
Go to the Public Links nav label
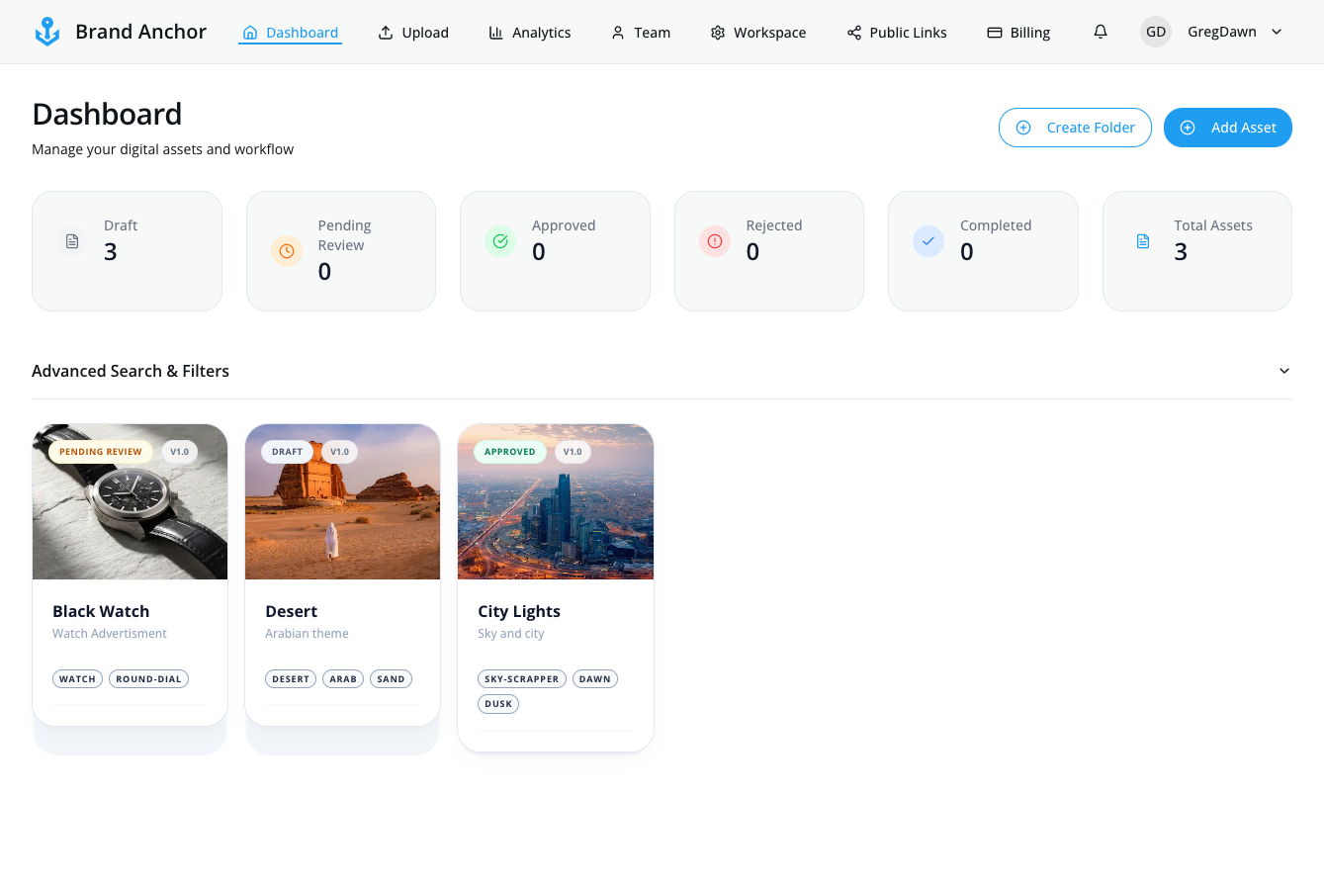point(909,33)
